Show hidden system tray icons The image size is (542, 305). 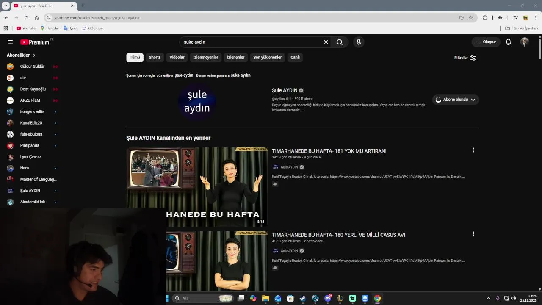[488, 298]
